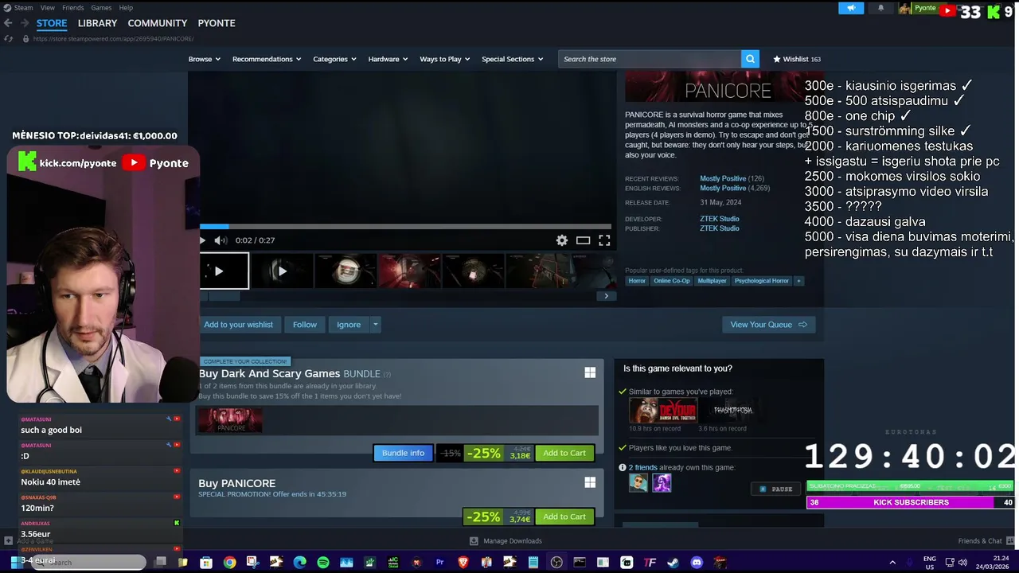Screen dimensions: 1019x573
Task: Open the Wishlist 163 button
Action: [x=797, y=59]
